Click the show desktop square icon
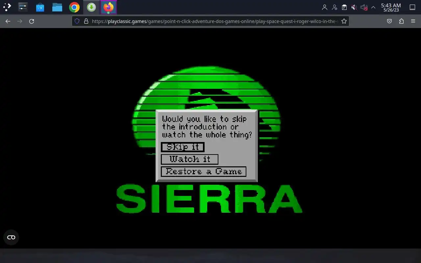This screenshot has width=421, height=263. click(412, 7)
